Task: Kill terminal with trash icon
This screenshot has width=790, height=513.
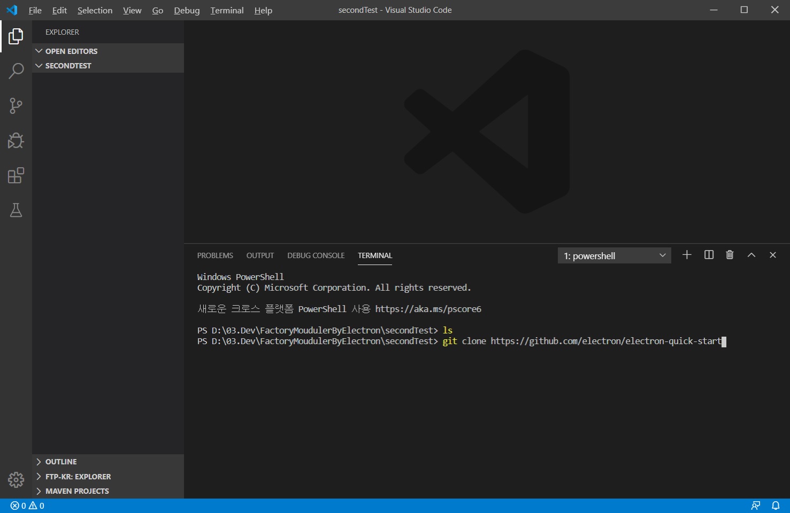Action: 730,255
